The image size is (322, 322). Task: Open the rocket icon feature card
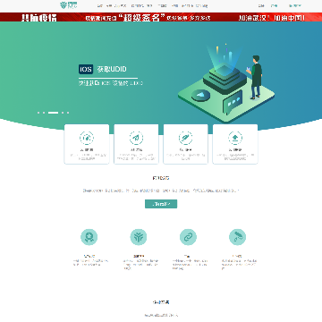tap(87, 144)
